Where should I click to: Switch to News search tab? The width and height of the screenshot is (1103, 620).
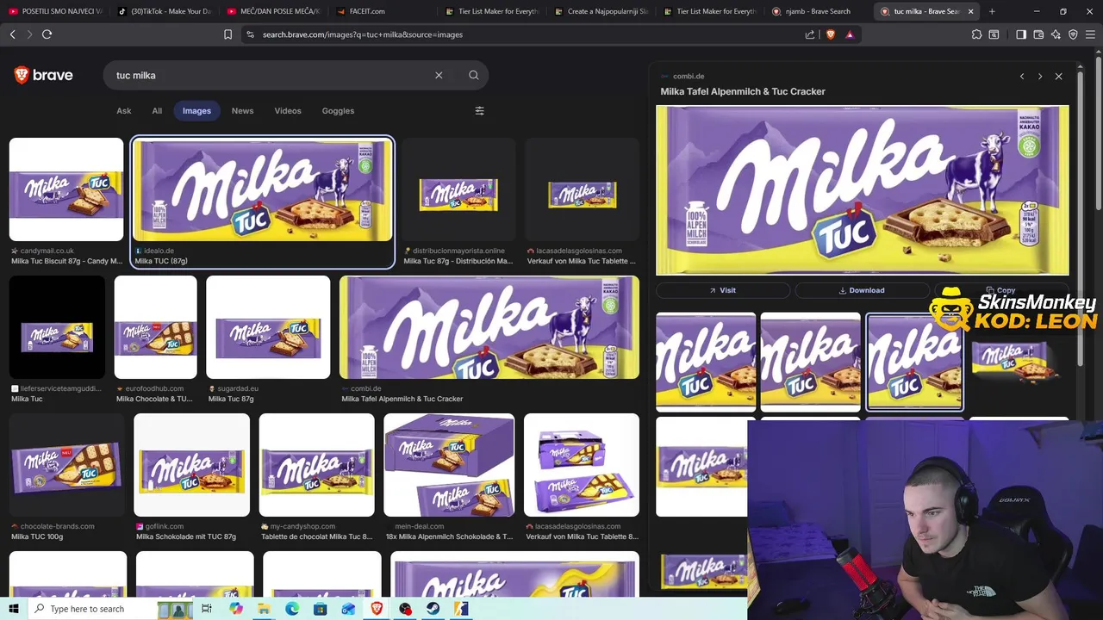[242, 110]
